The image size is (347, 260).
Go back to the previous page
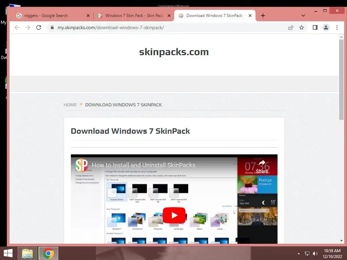tap(17, 27)
